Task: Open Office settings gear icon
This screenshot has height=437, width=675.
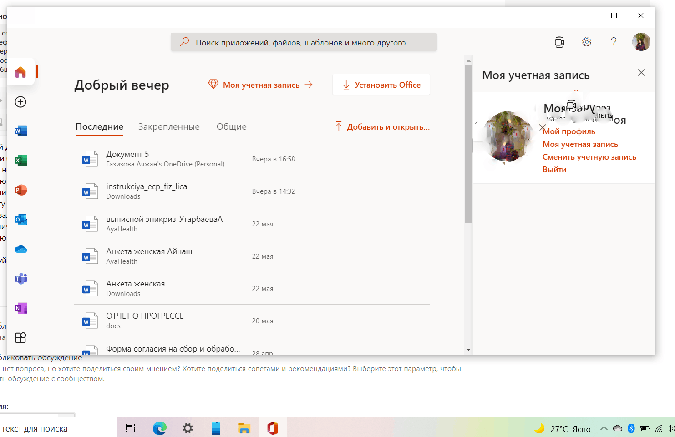Action: tap(587, 42)
